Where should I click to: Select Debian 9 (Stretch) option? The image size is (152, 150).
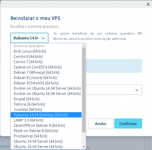[x=46, y=83]
